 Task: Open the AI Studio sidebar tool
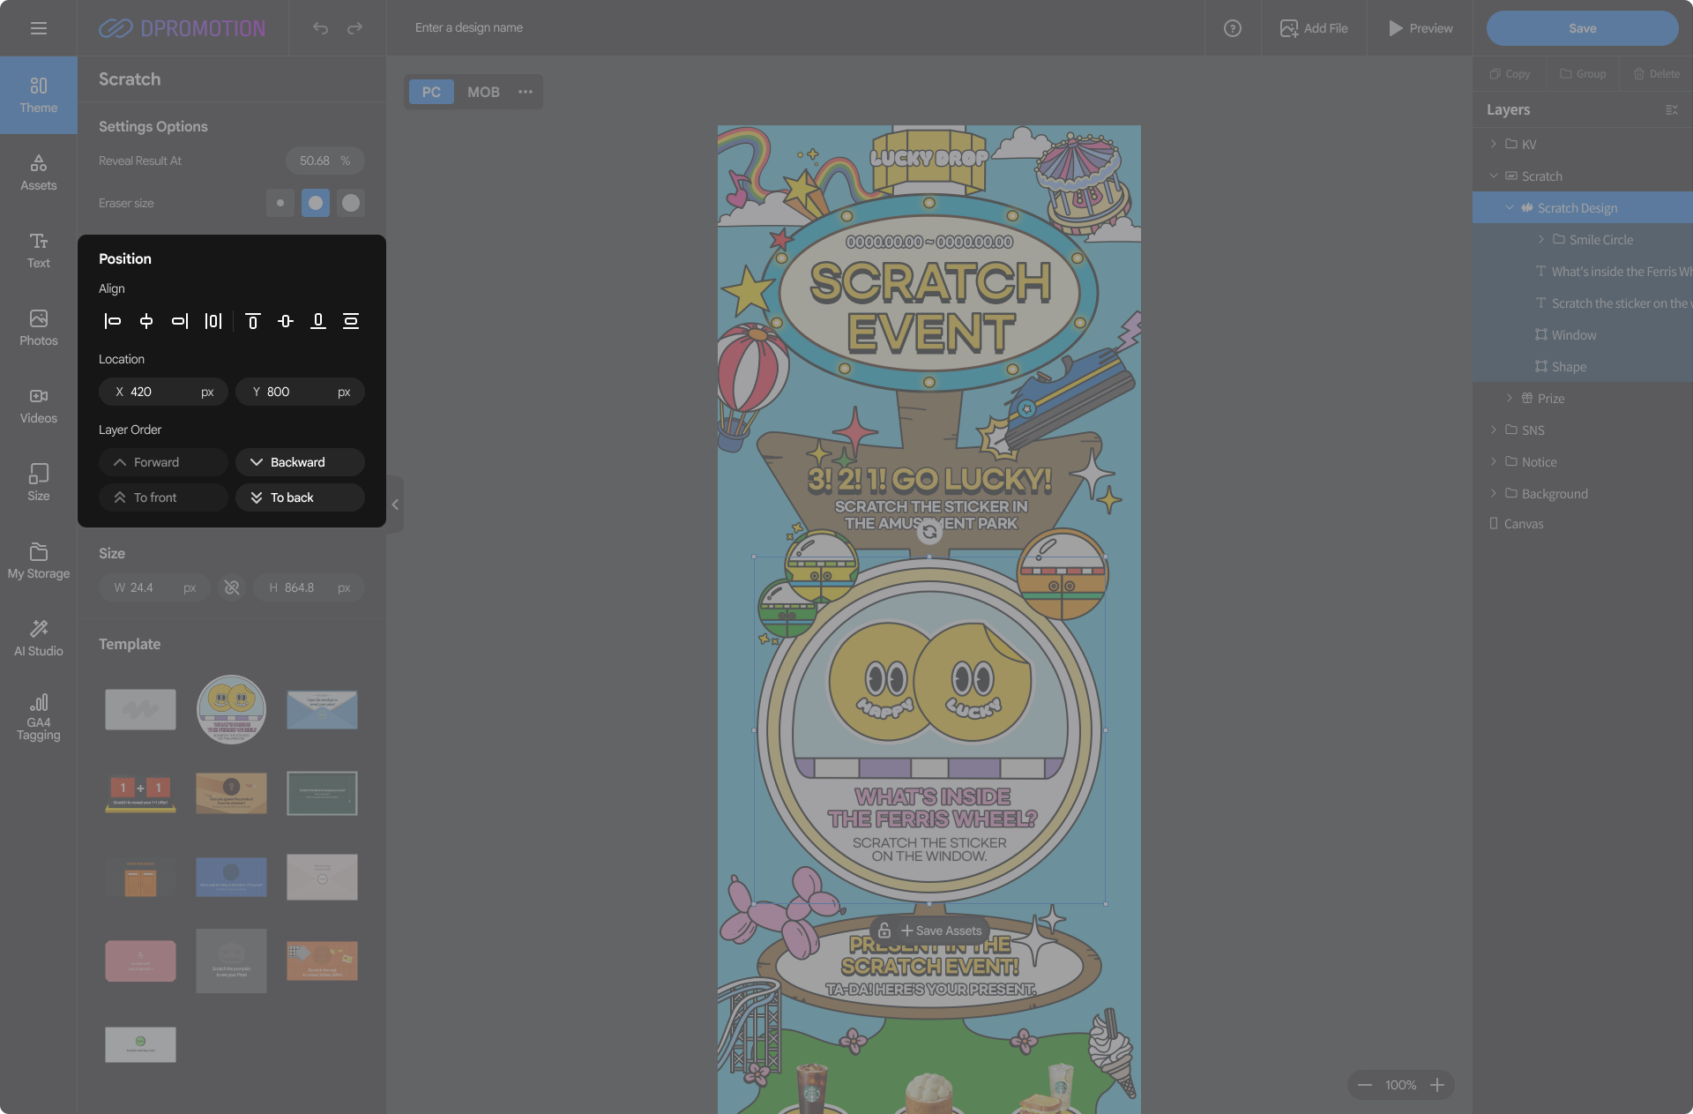(39, 637)
